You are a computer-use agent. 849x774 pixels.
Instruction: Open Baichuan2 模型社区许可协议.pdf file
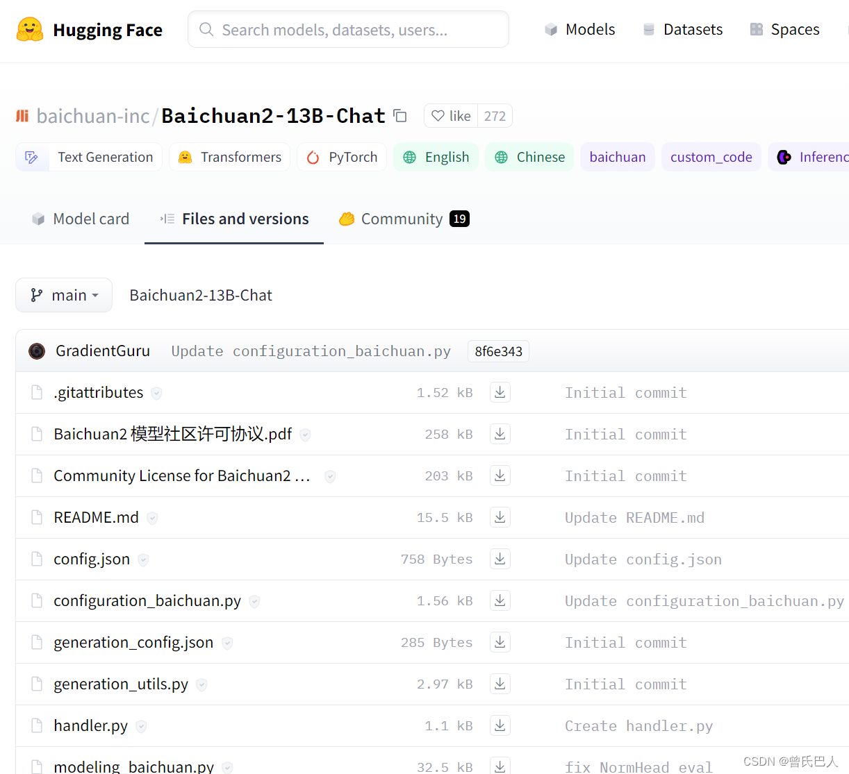tap(173, 434)
